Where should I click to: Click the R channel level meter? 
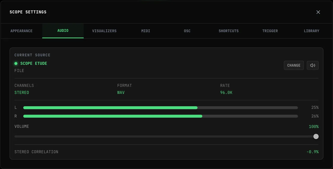(x=161, y=116)
